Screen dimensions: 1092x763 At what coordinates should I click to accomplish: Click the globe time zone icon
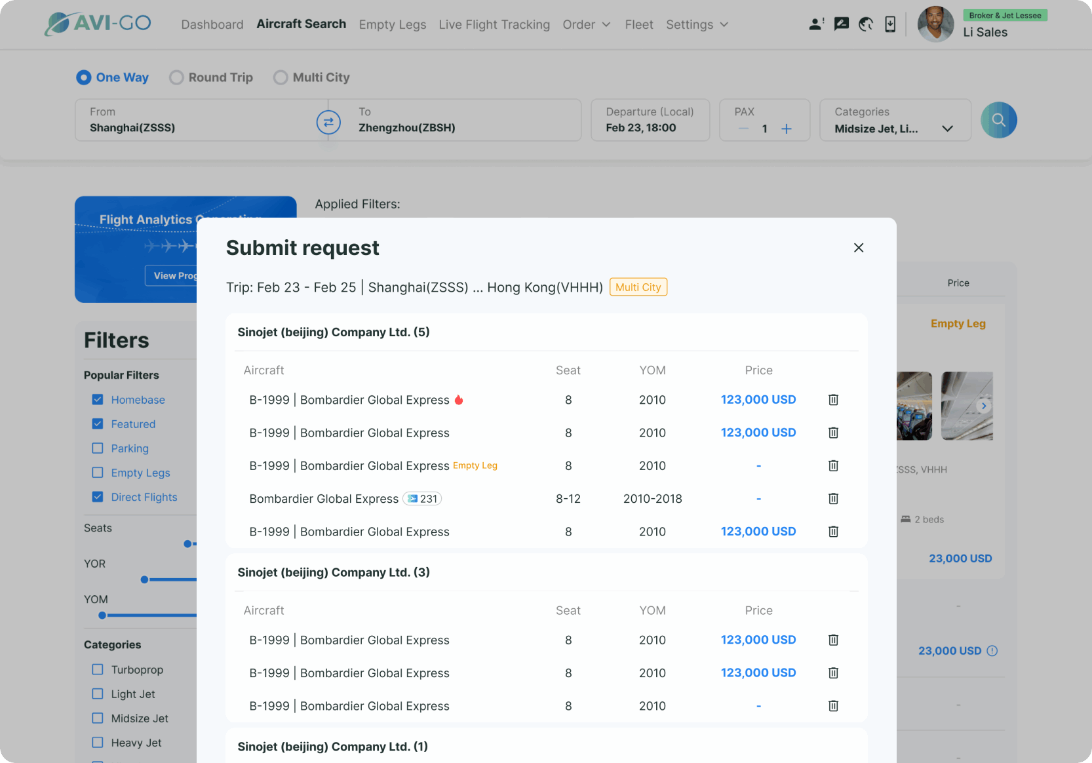866,24
